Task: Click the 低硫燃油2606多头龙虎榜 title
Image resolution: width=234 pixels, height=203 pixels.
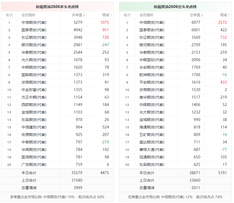Action: pos(57,7)
